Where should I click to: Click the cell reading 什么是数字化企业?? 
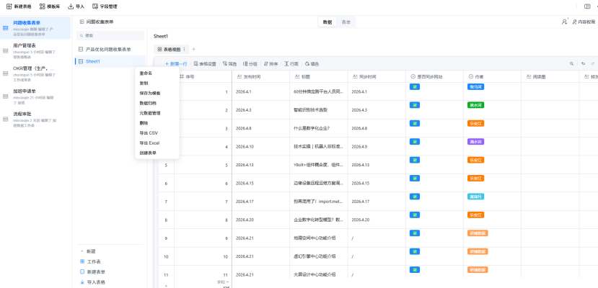[318, 128]
